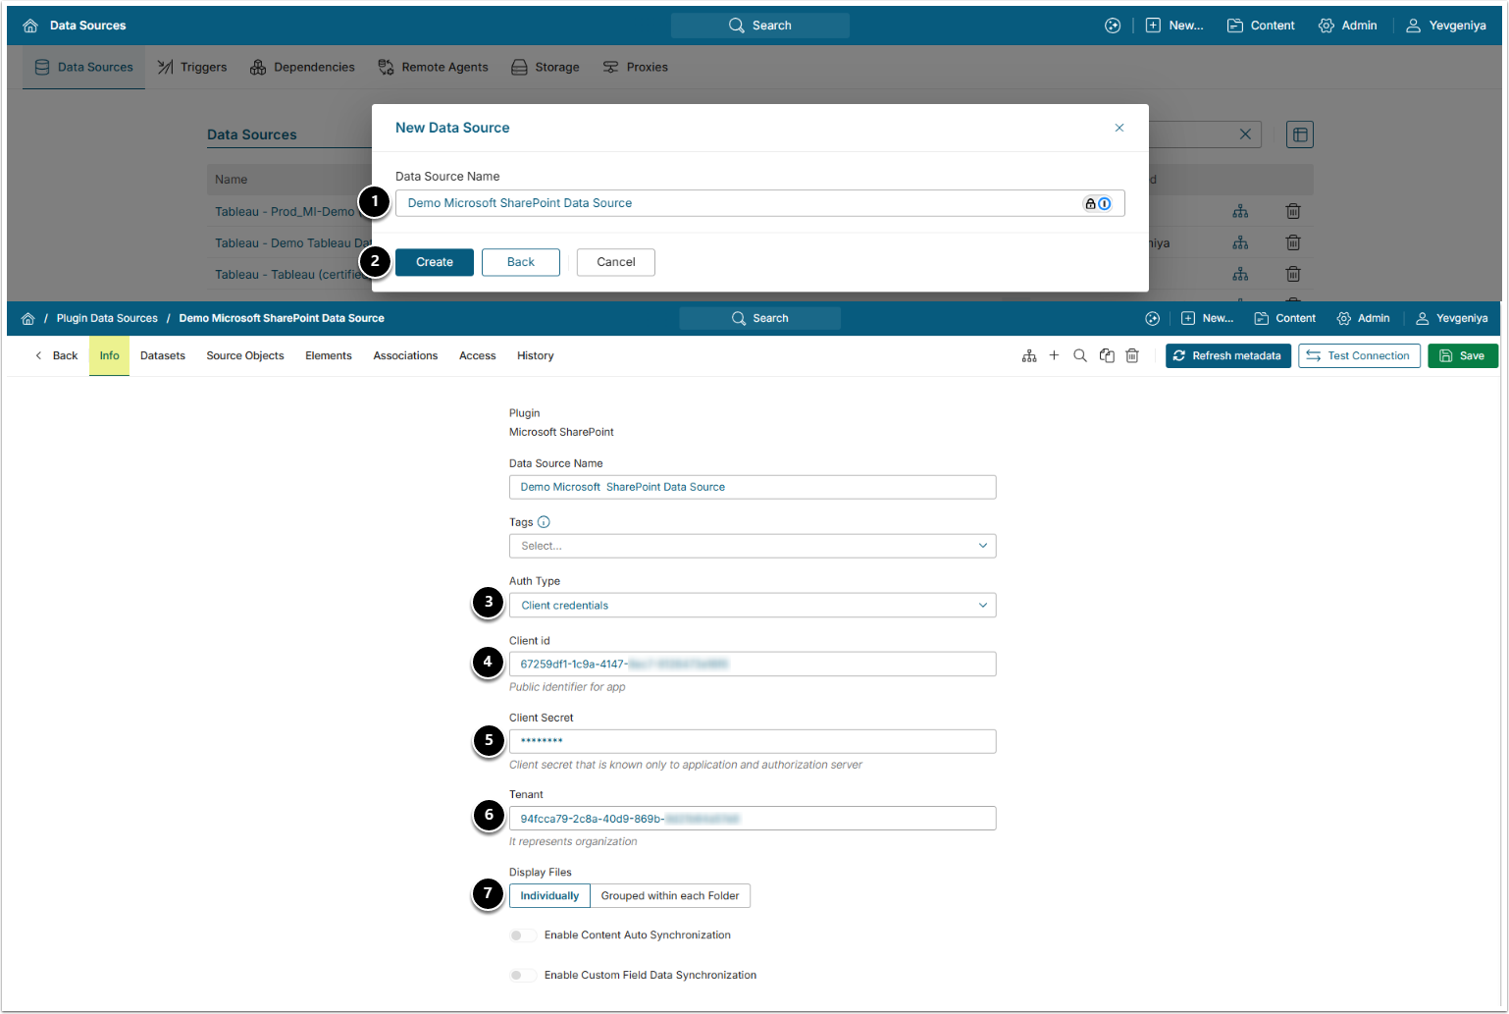Switch to the Proxies tab

coord(636,67)
